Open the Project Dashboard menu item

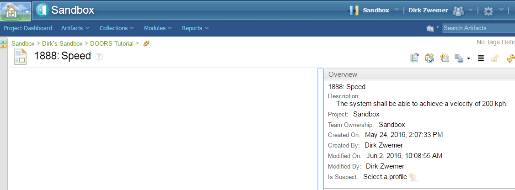[x=28, y=28]
